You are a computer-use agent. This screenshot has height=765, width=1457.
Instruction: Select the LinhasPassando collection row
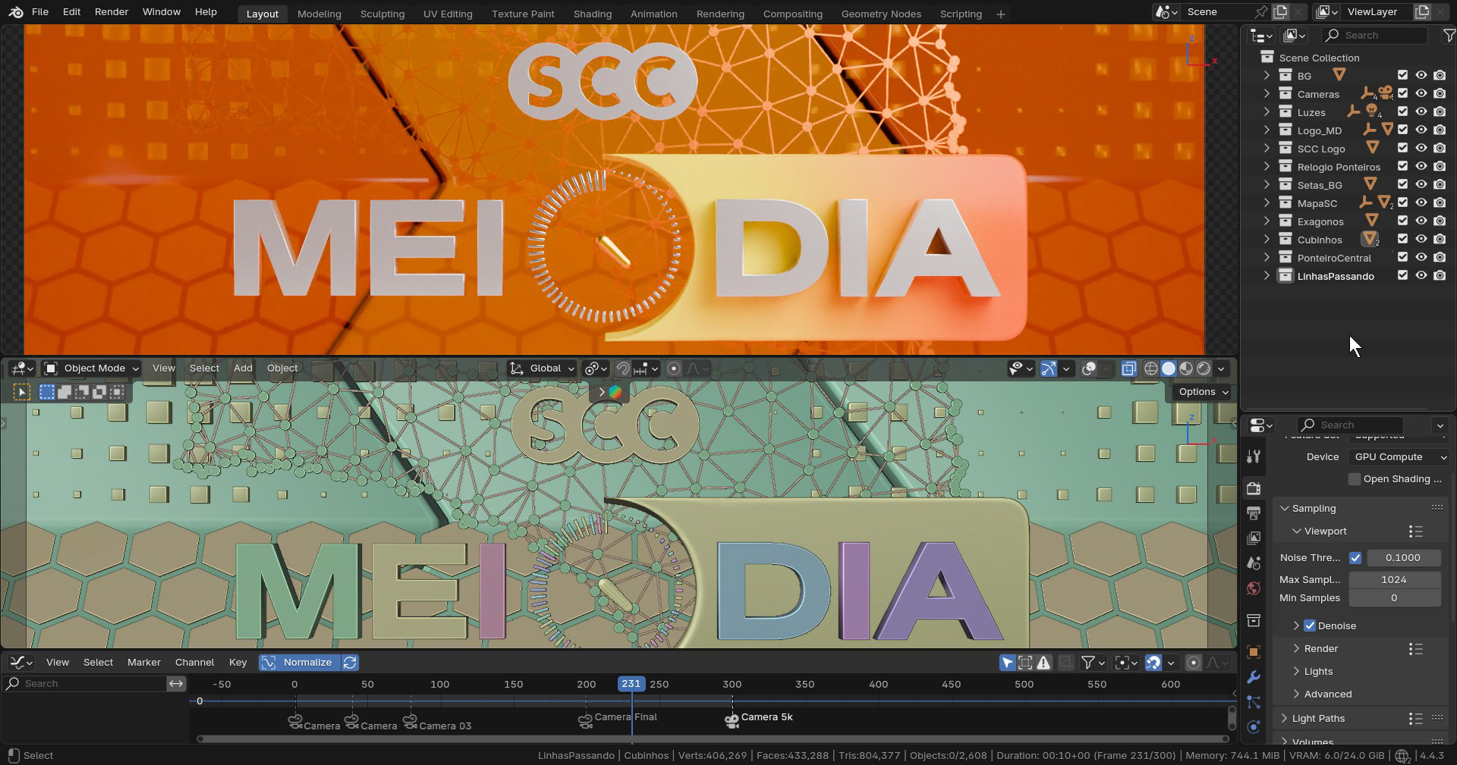(x=1336, y=276)
